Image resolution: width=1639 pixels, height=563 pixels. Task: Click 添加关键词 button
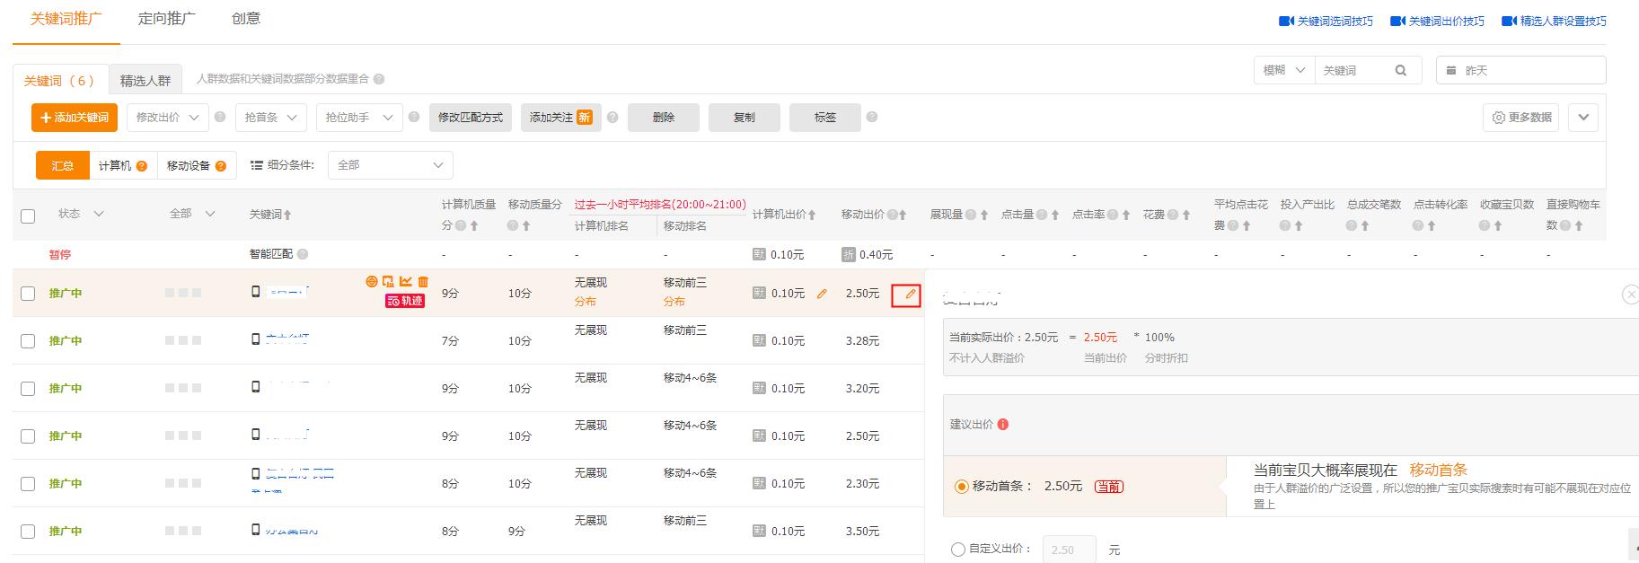75,118
